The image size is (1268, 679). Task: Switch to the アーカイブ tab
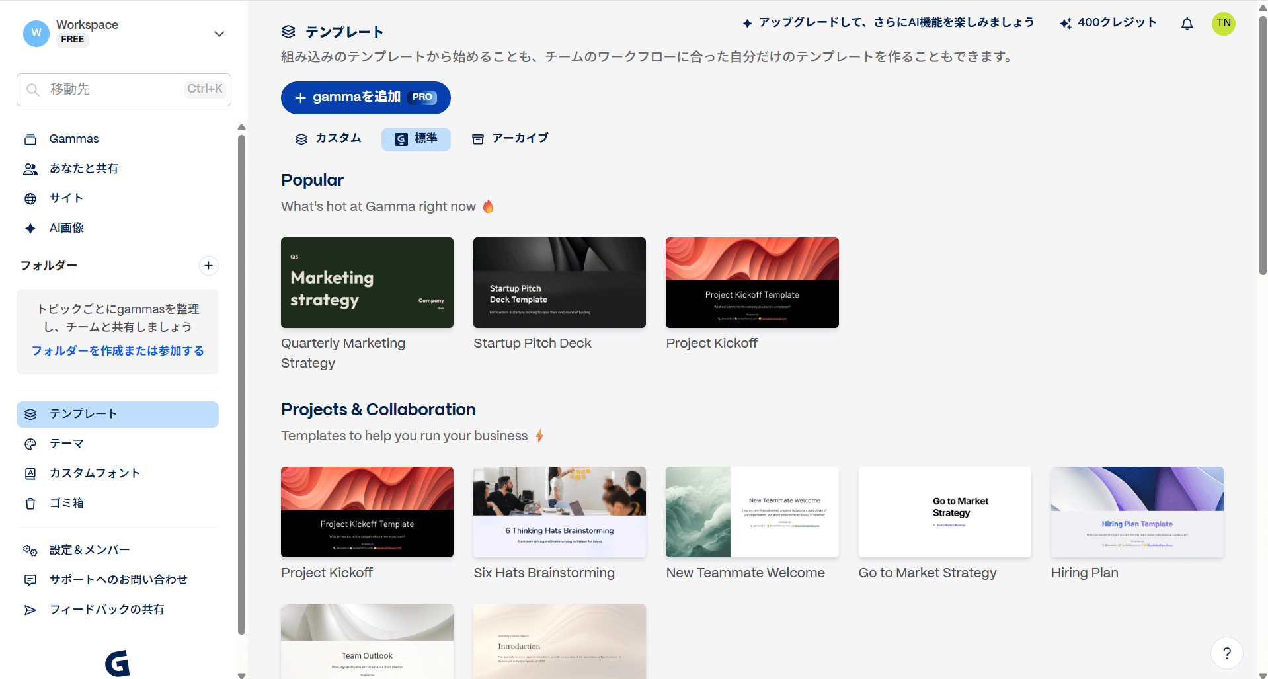(510, 139)
